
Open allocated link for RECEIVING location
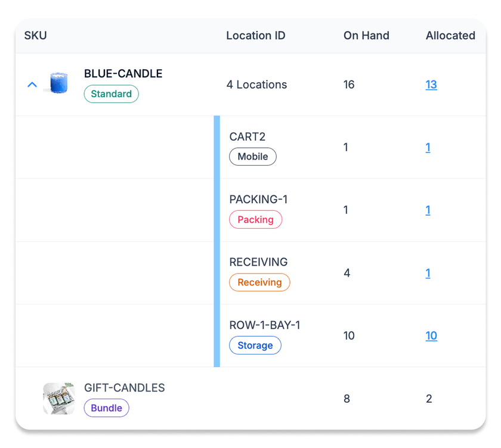click(428, 273)
